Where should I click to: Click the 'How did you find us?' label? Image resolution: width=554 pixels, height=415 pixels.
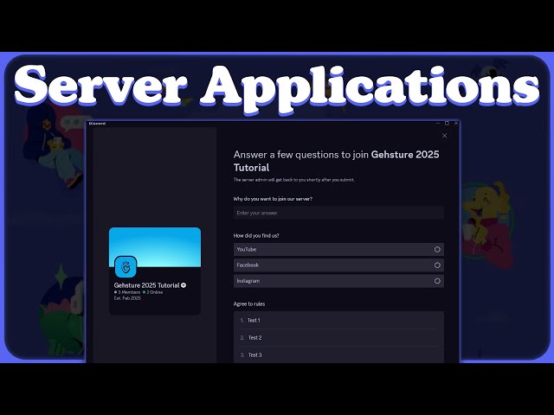(256, 235)
